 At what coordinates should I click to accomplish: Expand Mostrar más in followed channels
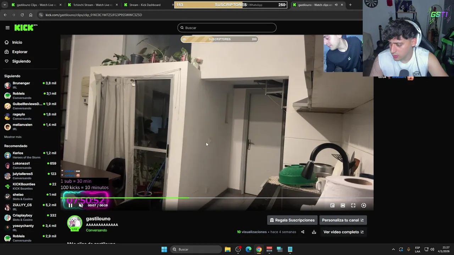(x=13, y=137)
